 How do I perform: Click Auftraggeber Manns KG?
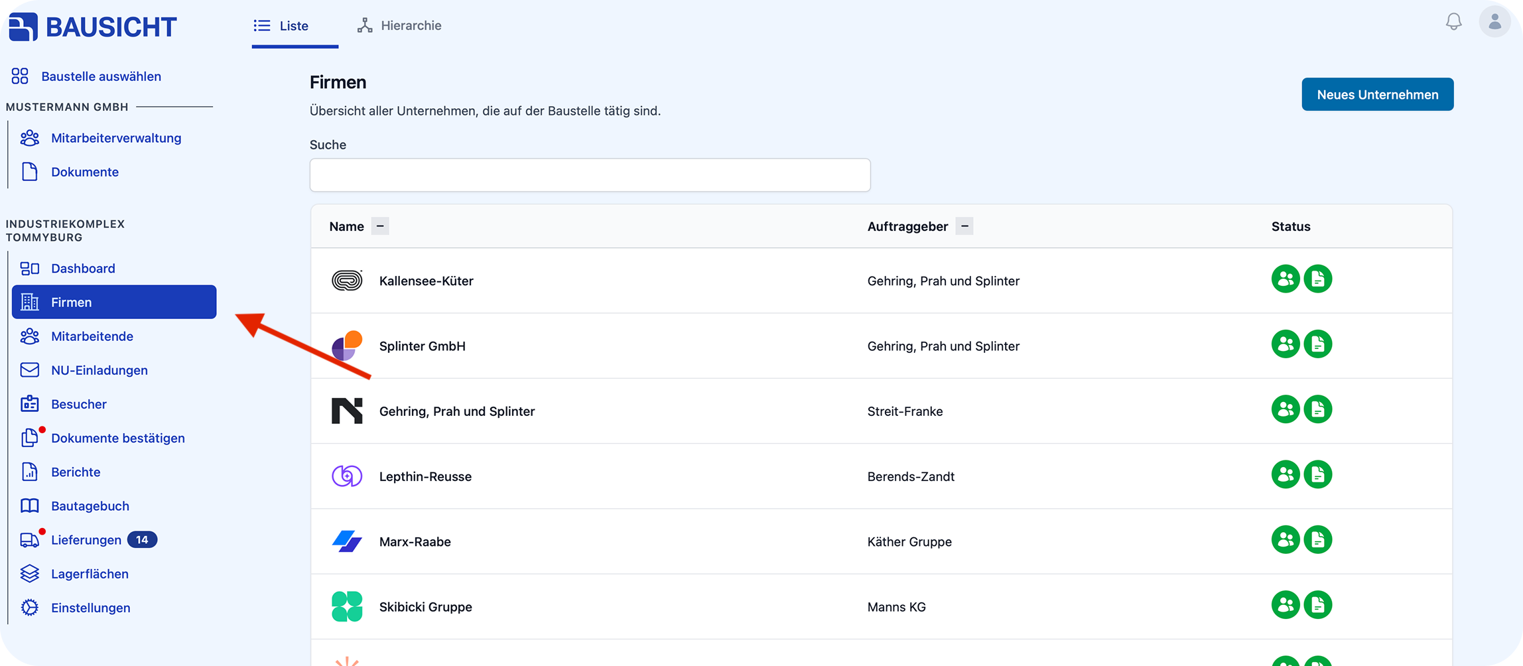click(896, 606)
